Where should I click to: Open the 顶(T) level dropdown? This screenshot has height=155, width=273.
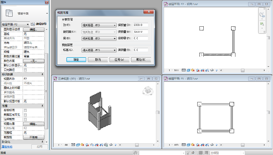[x=99, y=25]
